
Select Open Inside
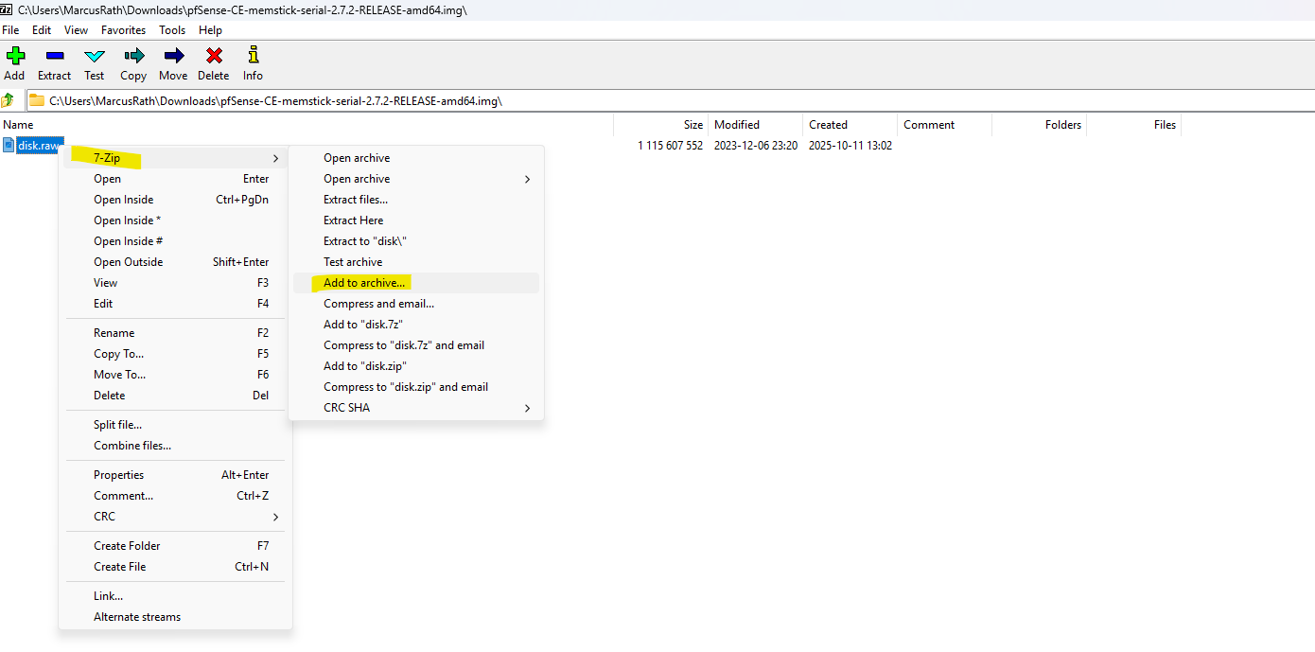175,200
